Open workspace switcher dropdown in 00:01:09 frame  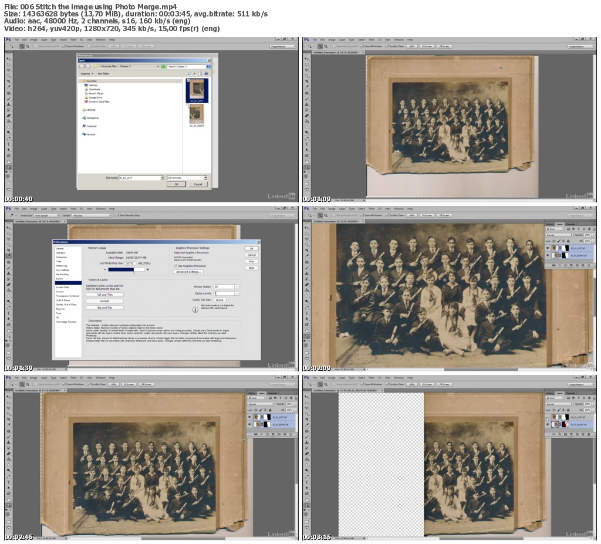pos(581,46)
